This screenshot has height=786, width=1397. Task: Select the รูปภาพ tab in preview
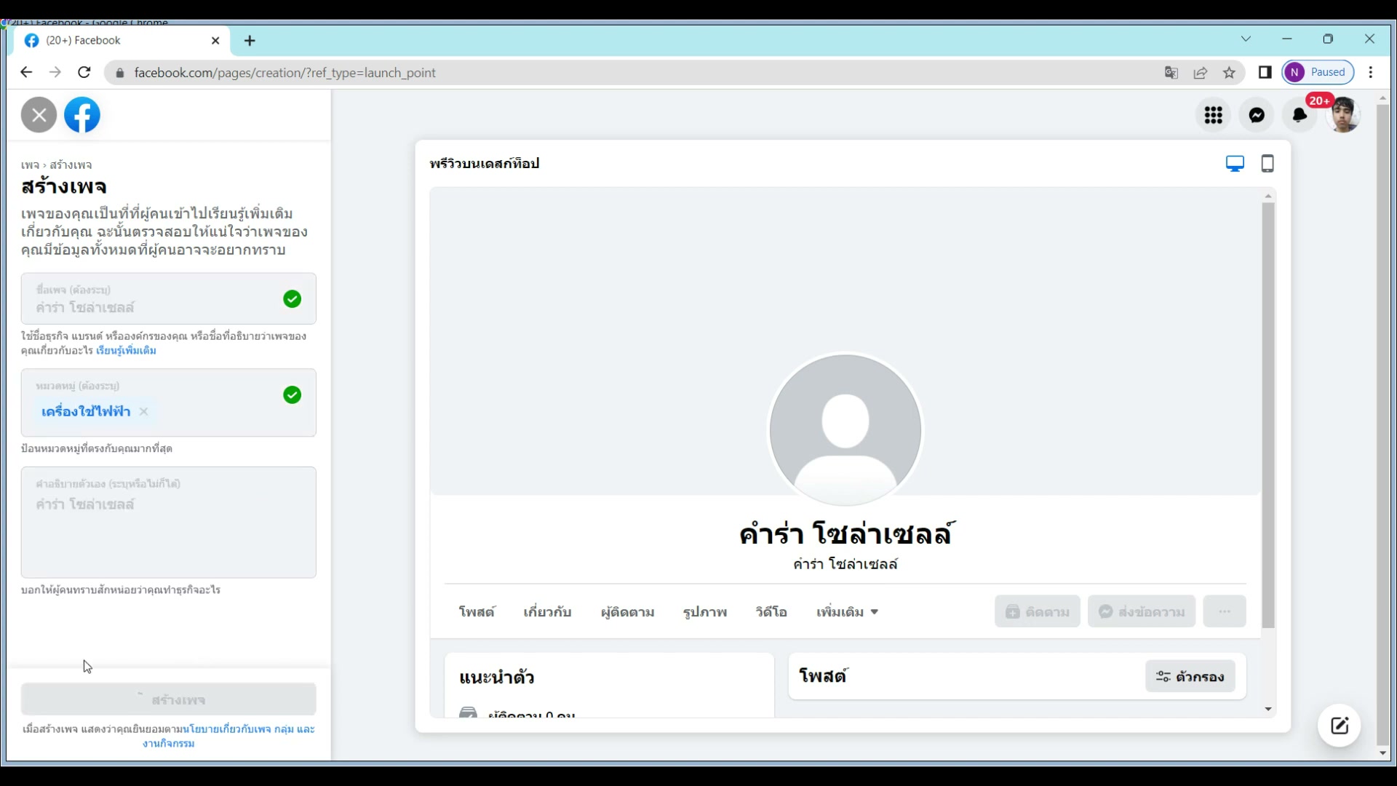pyautogui.click(x=704, y=612)
